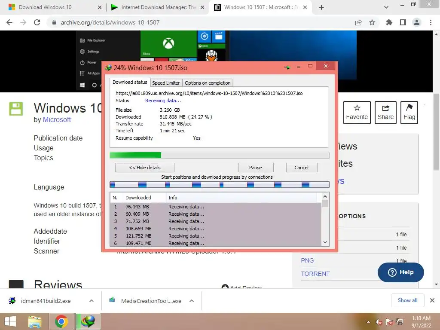Screen dimensions: 440x330
Task: Click the muted volume tray icon
Action: click(x=379, y=322)
